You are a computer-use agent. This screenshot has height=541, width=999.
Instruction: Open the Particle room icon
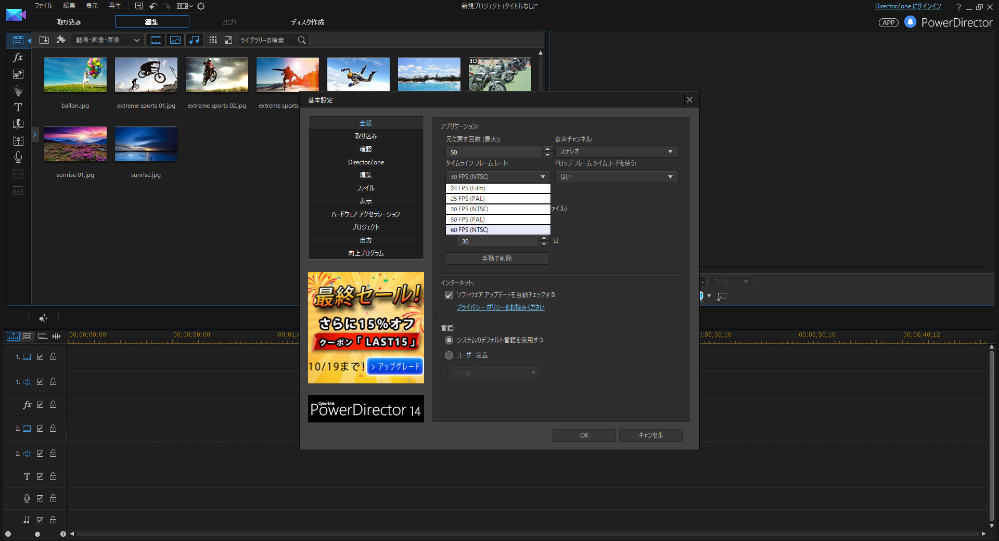click(x=18, y=91)
